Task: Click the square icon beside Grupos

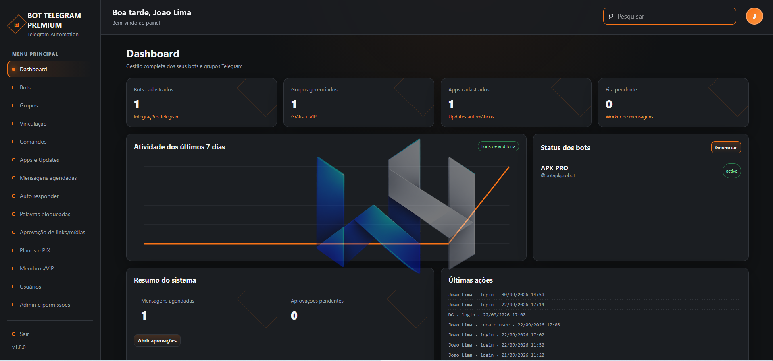Action: coord(14,105)
